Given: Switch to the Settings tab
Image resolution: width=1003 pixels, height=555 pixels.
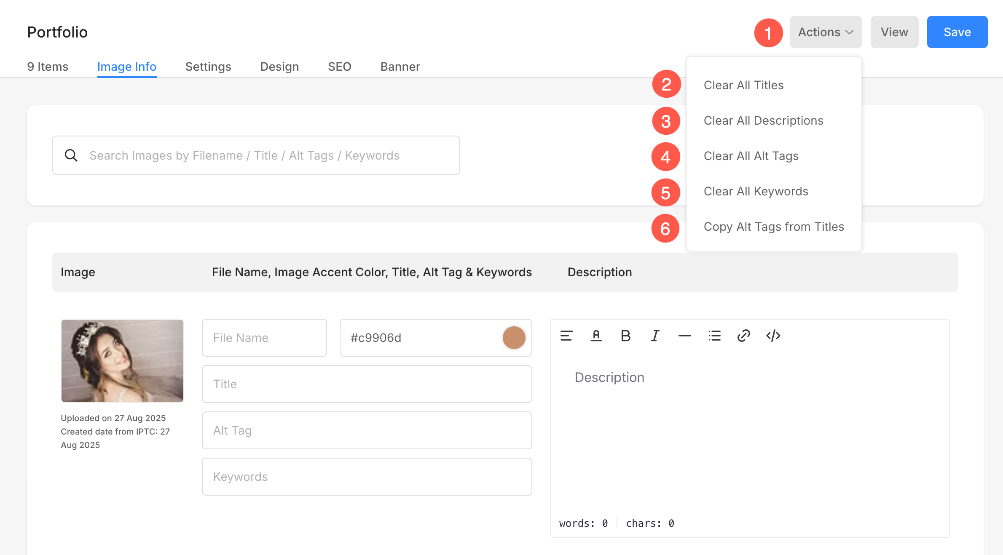Looking at the screenshot, I should (x=208, y=67).
